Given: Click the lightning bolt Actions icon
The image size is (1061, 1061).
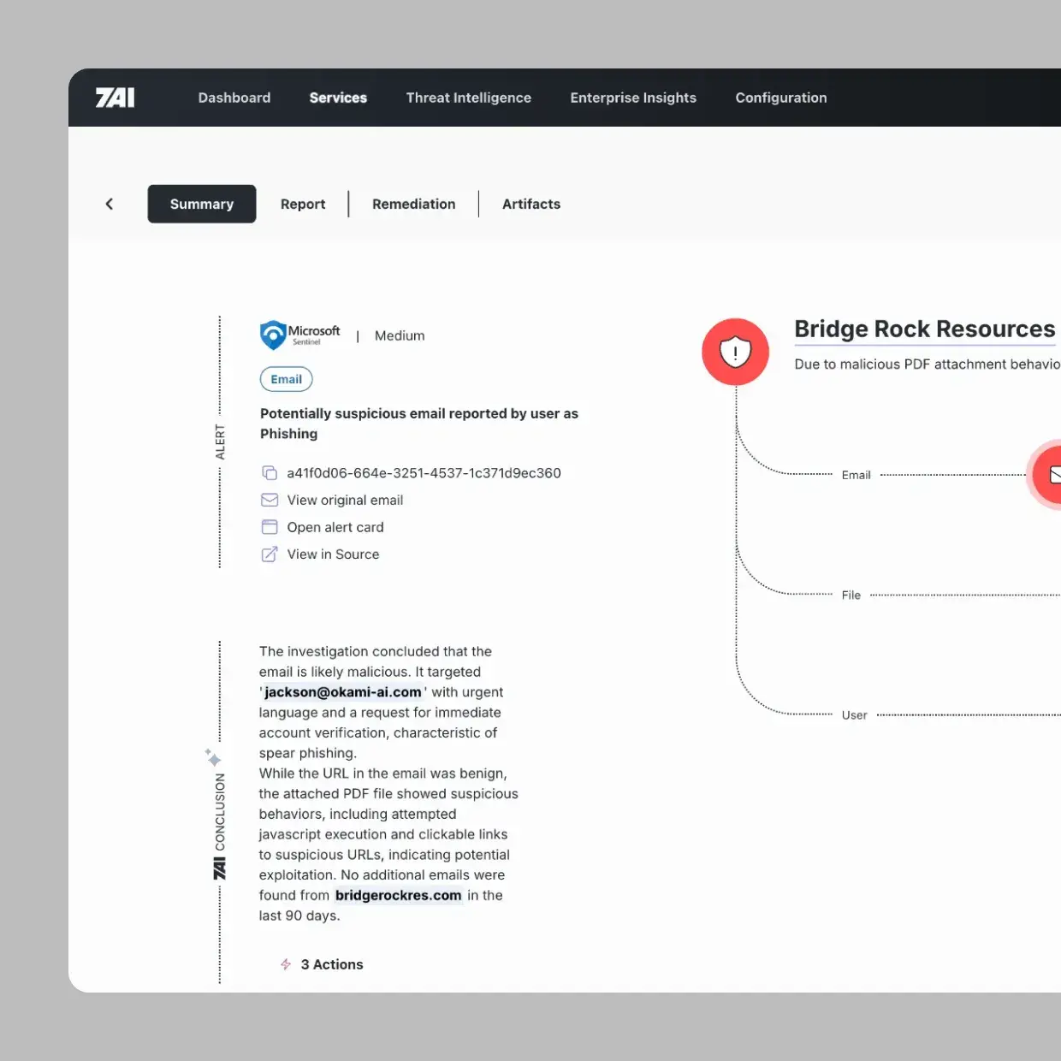Looking at the screenshot, I should [286, 964].
